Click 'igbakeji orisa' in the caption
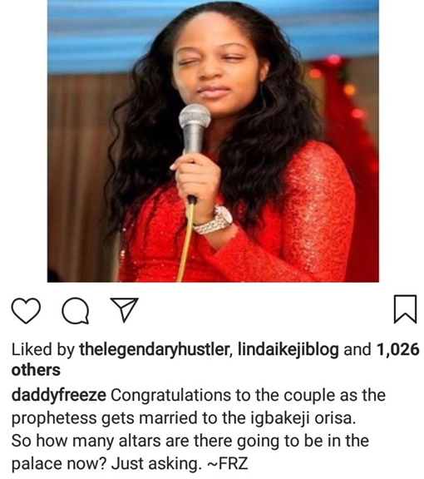The image size is (424, 479). [303, 418]
